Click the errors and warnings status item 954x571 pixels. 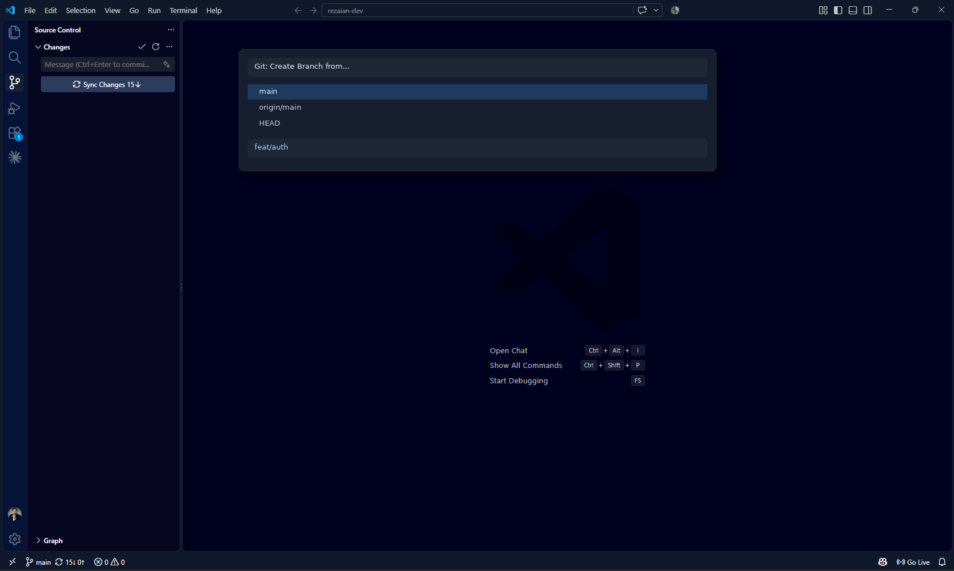[110, 562]
